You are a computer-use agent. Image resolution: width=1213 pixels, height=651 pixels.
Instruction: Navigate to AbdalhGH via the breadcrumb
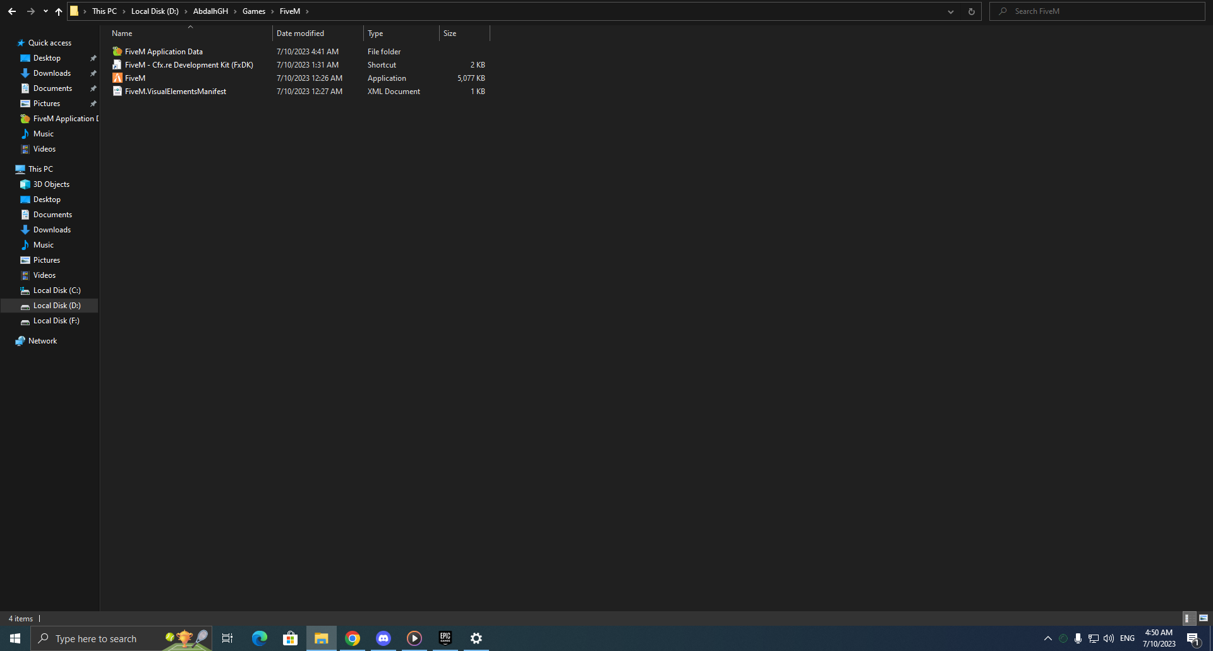pos(210,11)
